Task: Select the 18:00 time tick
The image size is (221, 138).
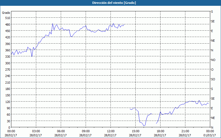Action: (160, 131)
